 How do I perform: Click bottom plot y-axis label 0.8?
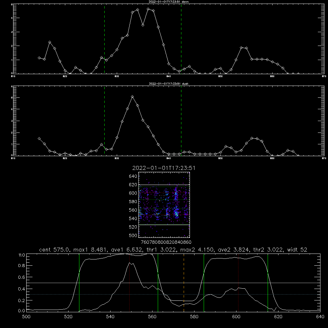(22, 266)
